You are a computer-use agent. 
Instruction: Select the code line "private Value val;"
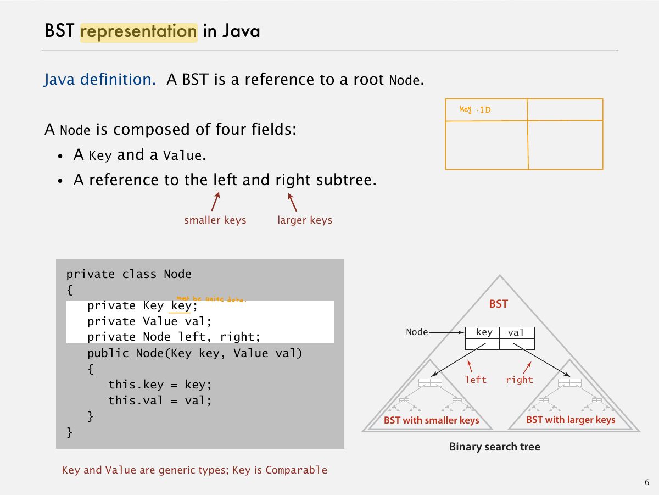tap(149, 321)
